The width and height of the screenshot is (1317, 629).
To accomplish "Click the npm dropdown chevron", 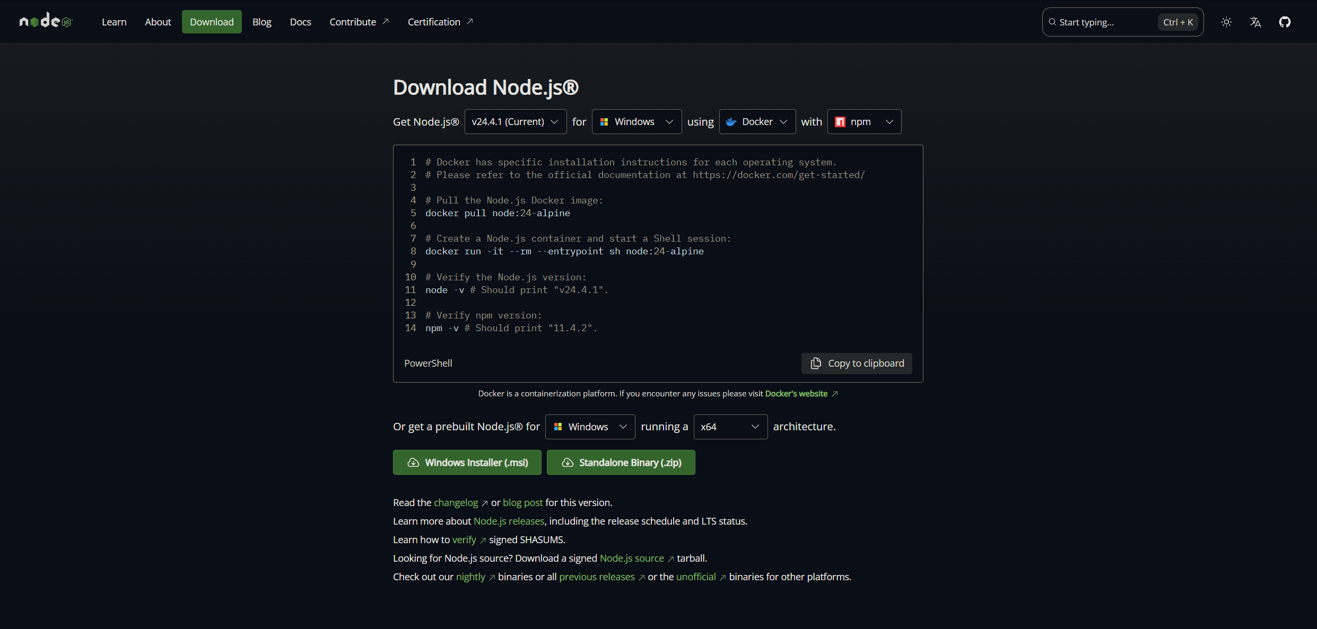I will [x=889, y=122].
